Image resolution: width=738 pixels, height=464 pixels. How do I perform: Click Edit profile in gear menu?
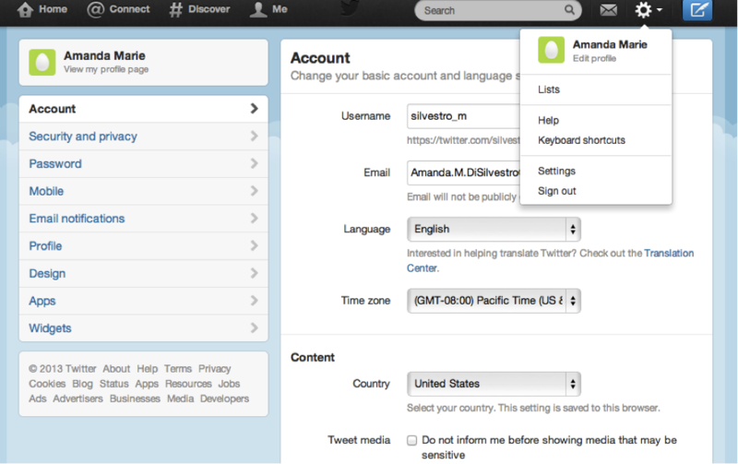[x=594, y=58]
